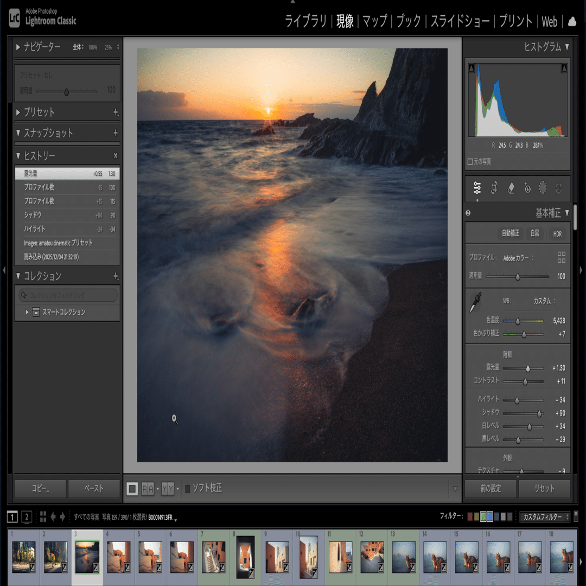Open the カスタムフィルター dropdown
The height and width of the screenshot is (586, 586).
click(x=545, y=517)
